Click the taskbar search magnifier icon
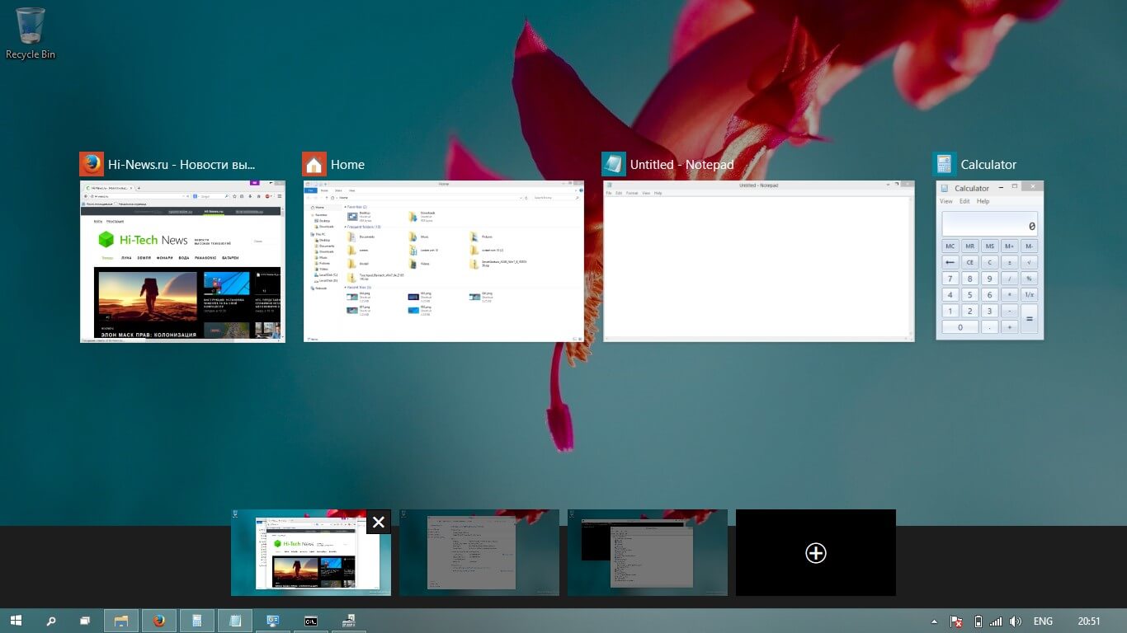This screenshot has height=633, width=1127. [50, 621]
